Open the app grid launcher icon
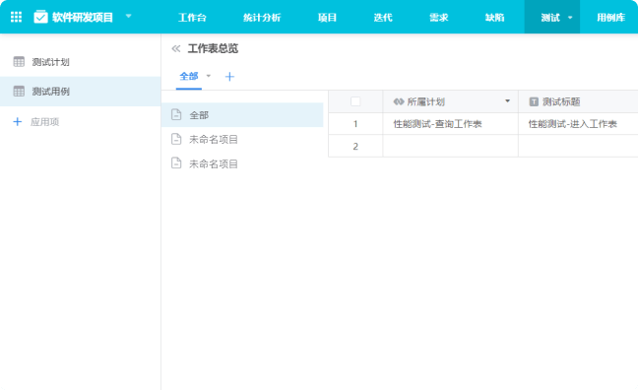Viewport: 638px width, 390px height. [16, 17]
